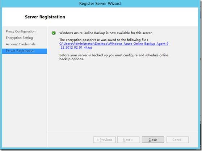
Task: Click the Close button
Action: click(x=153, y=140)
